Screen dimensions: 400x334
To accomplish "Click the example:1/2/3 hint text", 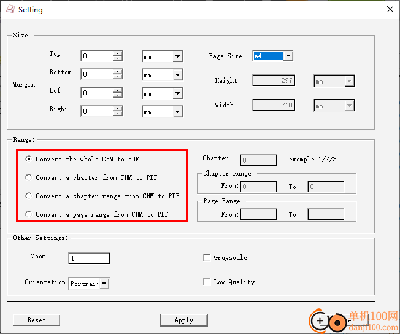I will (x=313, y=160).
